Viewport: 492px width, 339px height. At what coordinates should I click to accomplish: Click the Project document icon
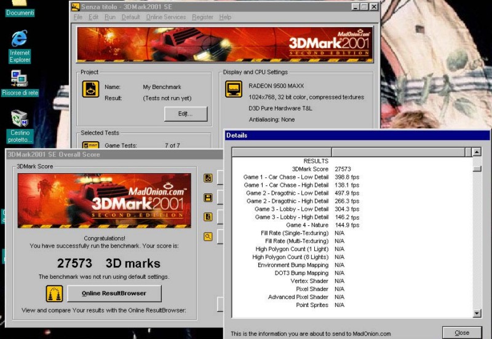[90, 89]
